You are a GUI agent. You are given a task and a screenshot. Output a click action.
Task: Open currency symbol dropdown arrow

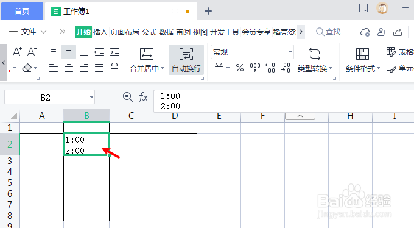click(x=228, y=68)
